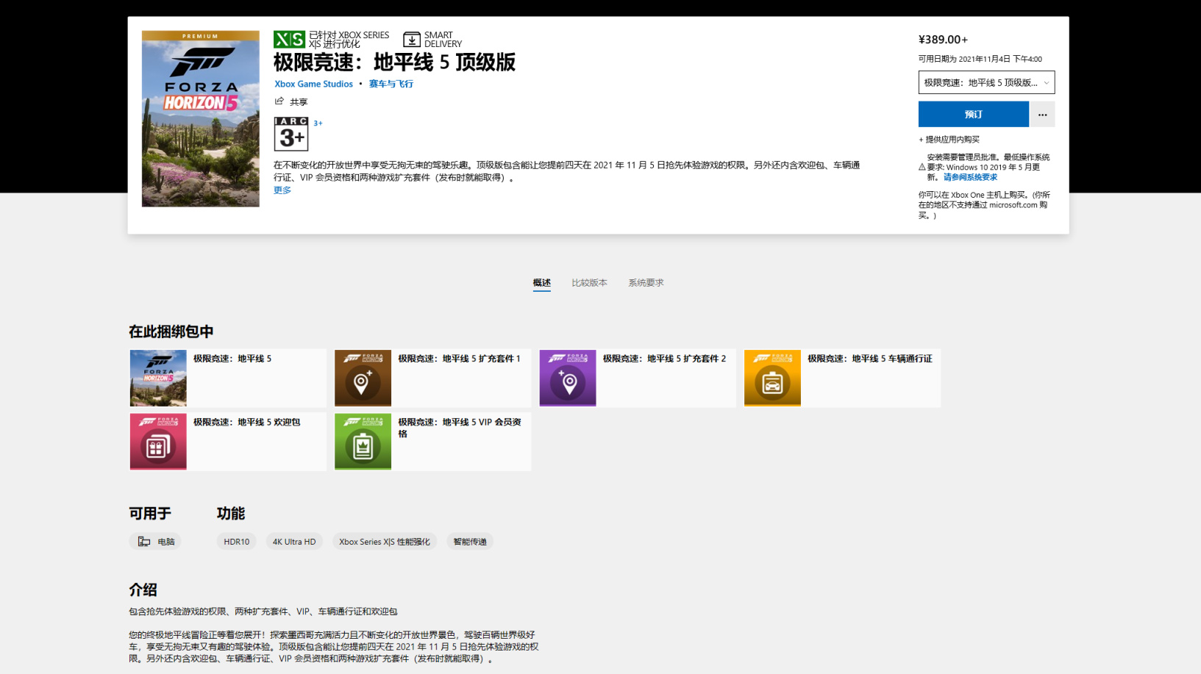This screenshot has height=674, width=1201.
Task: Click the PC device icon in 电脑 chip
Action: 144,542
